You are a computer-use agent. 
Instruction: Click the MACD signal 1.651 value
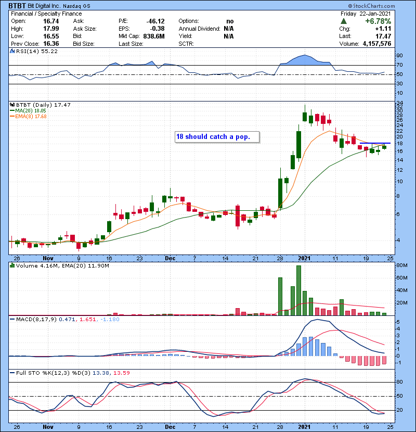pos(87,320)
